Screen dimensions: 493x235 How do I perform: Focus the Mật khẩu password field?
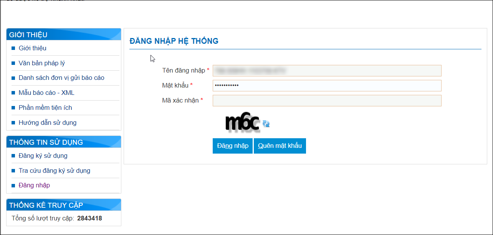tap(327, 86)
